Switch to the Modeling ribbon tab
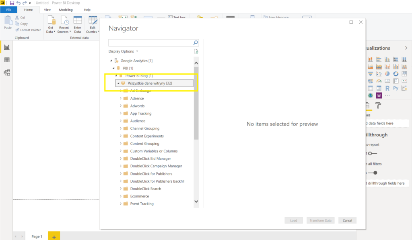 [66, 10]
